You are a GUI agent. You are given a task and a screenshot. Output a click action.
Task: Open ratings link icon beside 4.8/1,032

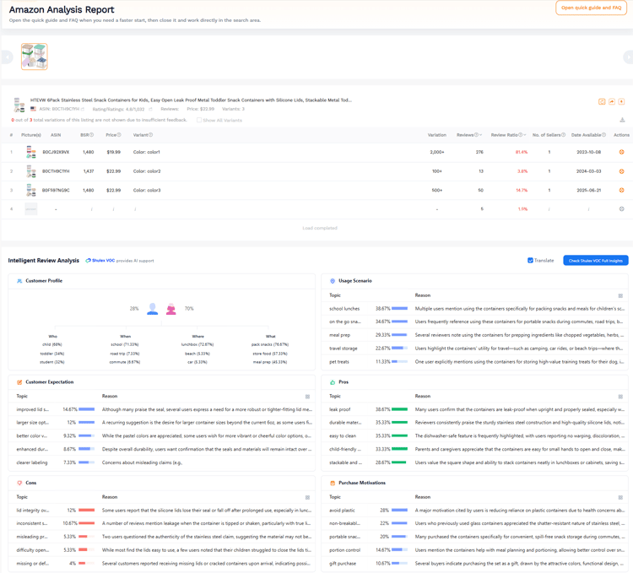click(x=150, y=110)
